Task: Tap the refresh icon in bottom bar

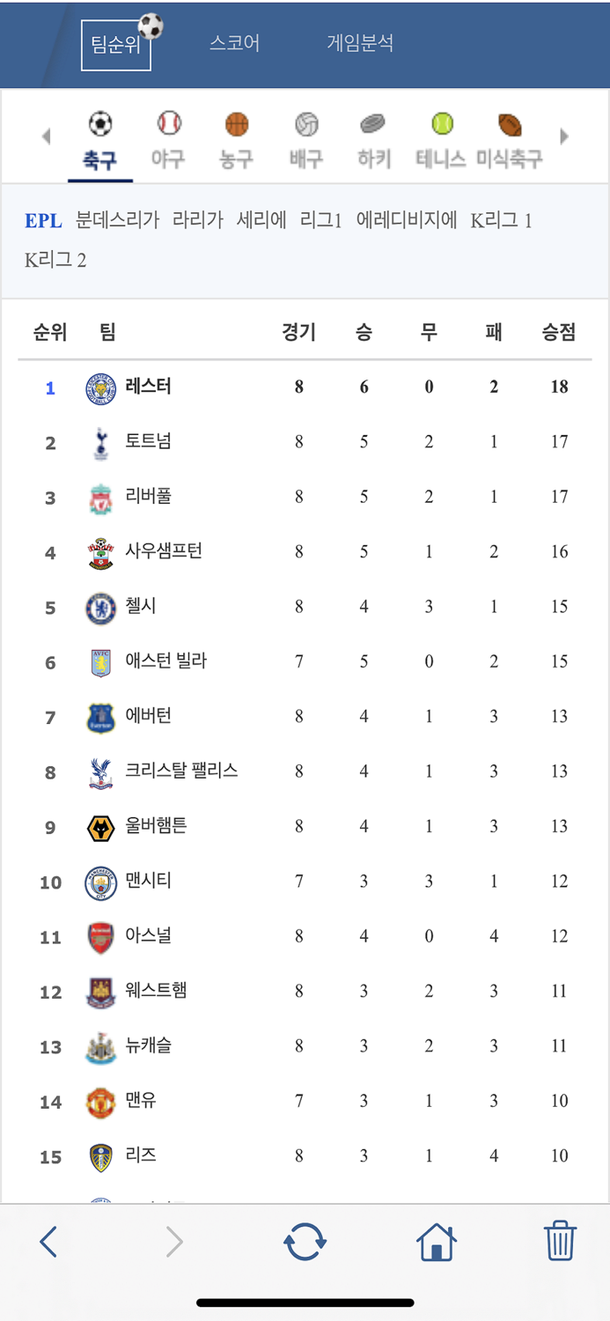Action: 304,1242
